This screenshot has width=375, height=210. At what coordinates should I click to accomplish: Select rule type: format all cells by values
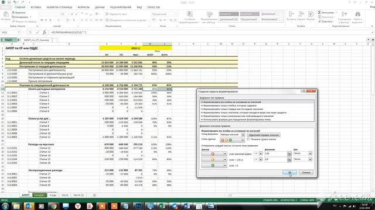pos(257,102)
